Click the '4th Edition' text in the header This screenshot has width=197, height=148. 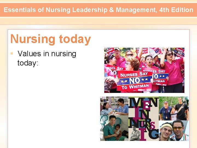coord(176,10)
